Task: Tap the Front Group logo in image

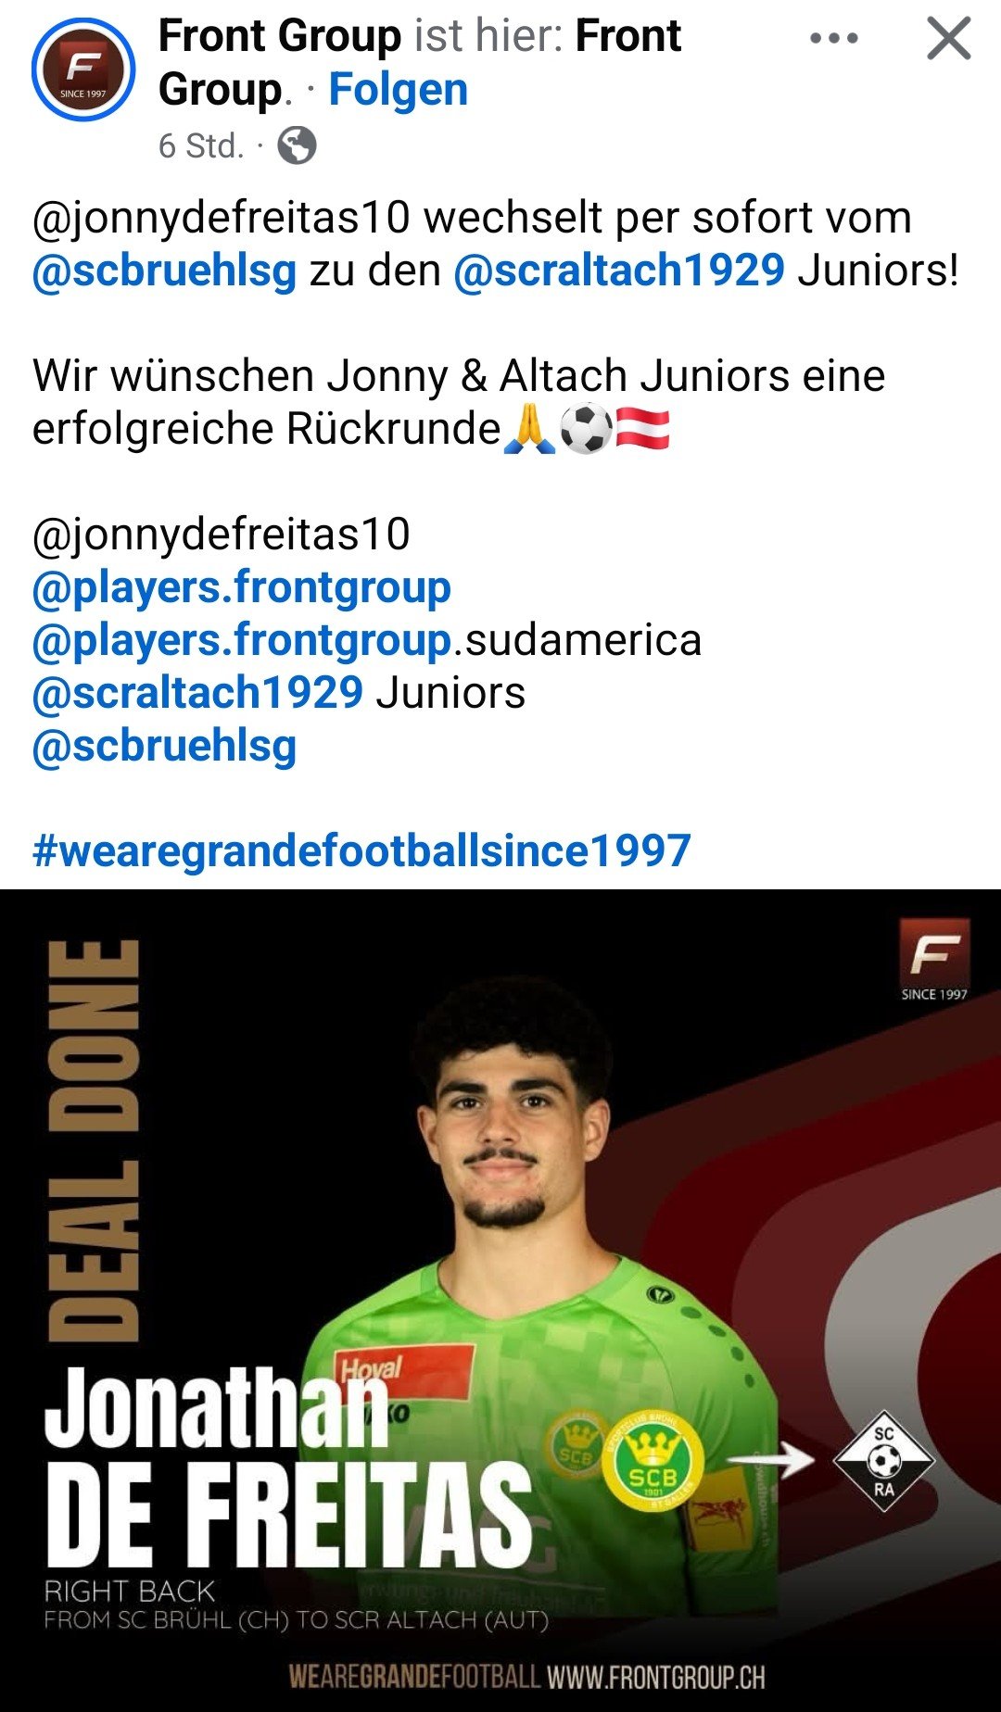Action: coord(934,960)
